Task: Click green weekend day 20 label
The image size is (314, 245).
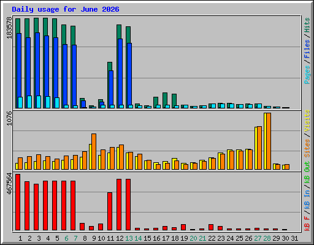Action: 193,238
